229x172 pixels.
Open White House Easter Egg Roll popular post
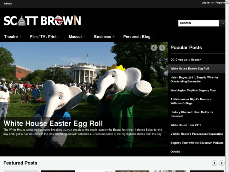coord(190,69)
